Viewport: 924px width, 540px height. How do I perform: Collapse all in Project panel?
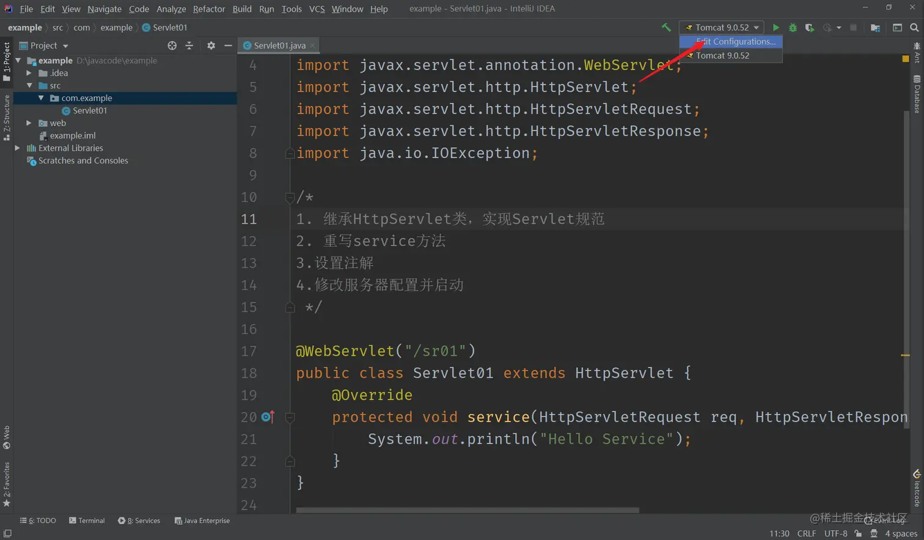tap(189, 46)
